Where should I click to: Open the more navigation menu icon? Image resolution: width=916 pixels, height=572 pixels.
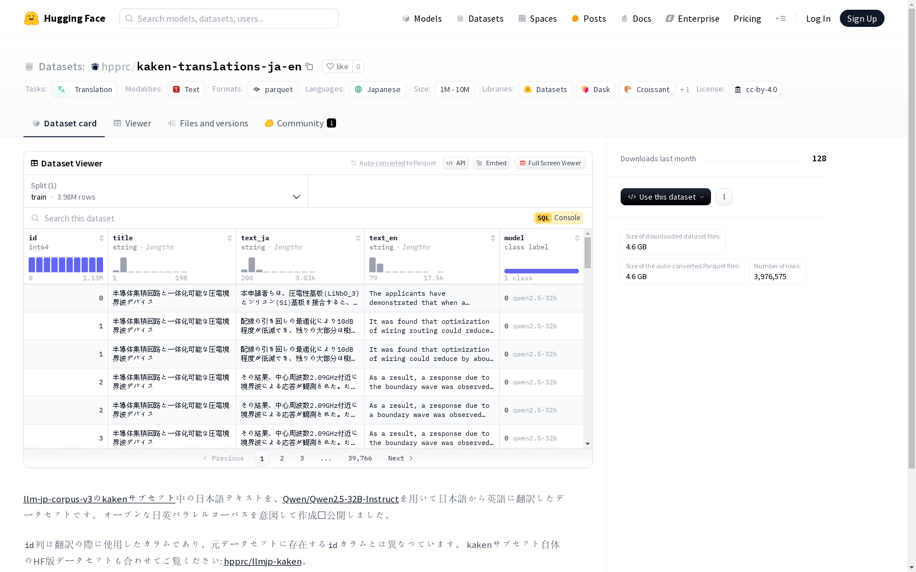tap(780, 18)
